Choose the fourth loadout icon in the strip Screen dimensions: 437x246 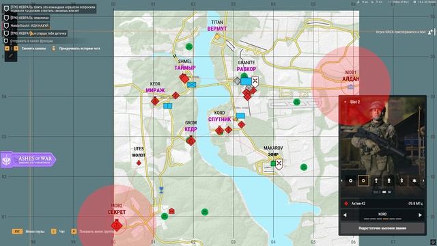pos(389,180)
